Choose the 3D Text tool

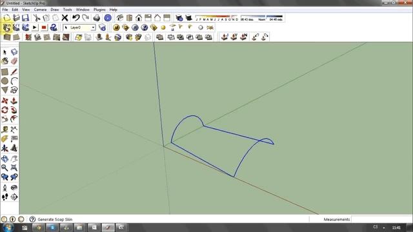[14, 148]
